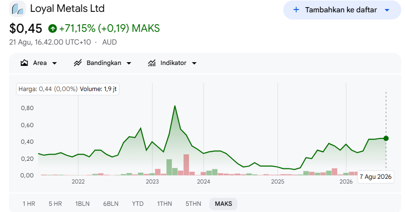Select the MAKS range tab
The image size is (405, 212).
point(224,204)
